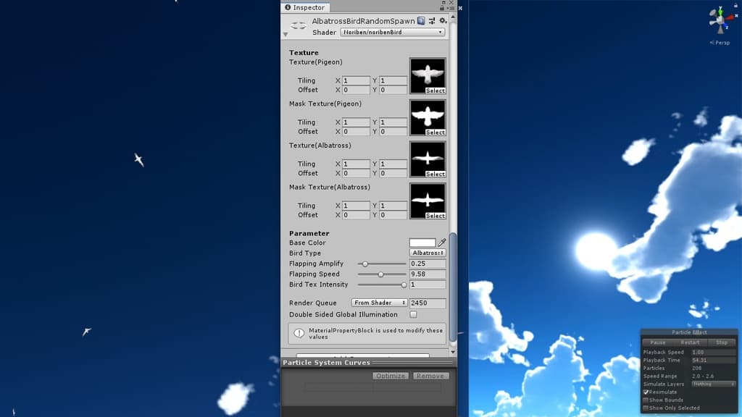
Task: Click Restart in the Particle Effect panel
Action: (690, 342)
